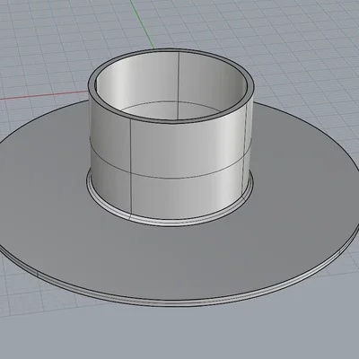Click the green Y-axis line in the viewport

coord(143,24)
